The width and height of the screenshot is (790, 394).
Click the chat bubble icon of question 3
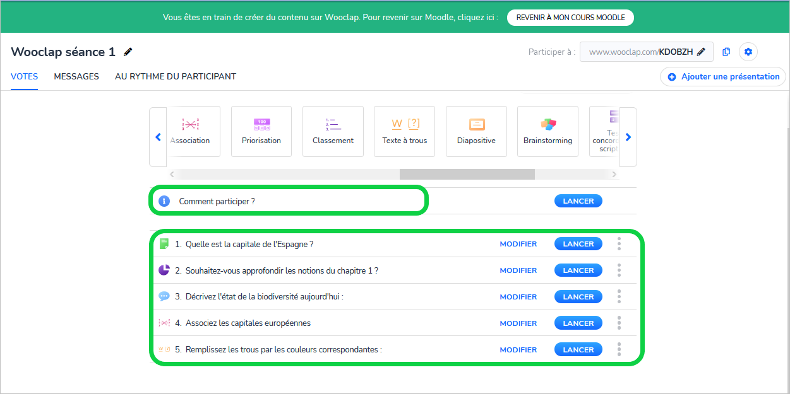(x=164, y=296)
